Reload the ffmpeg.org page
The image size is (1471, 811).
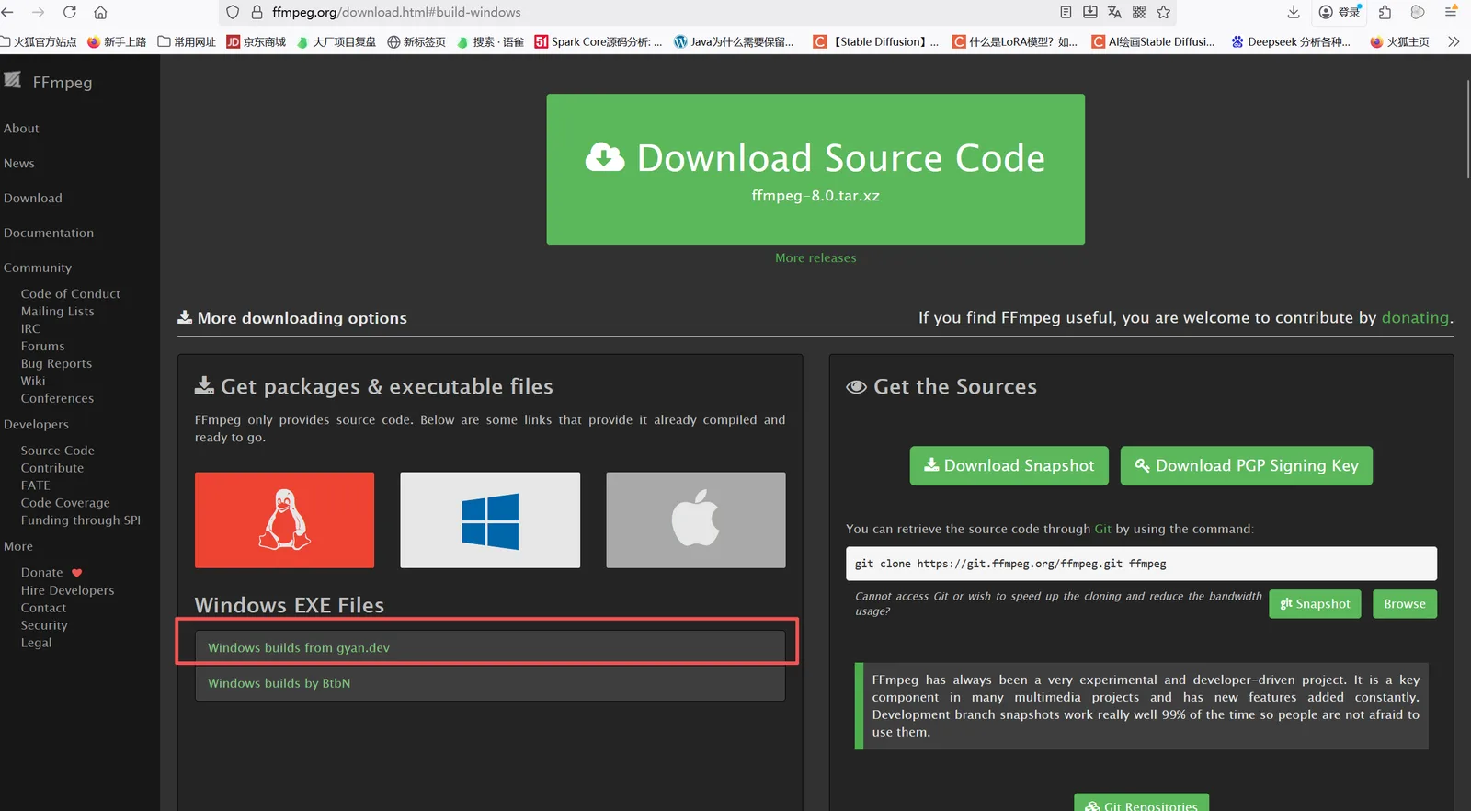click(x=70, y=12)
